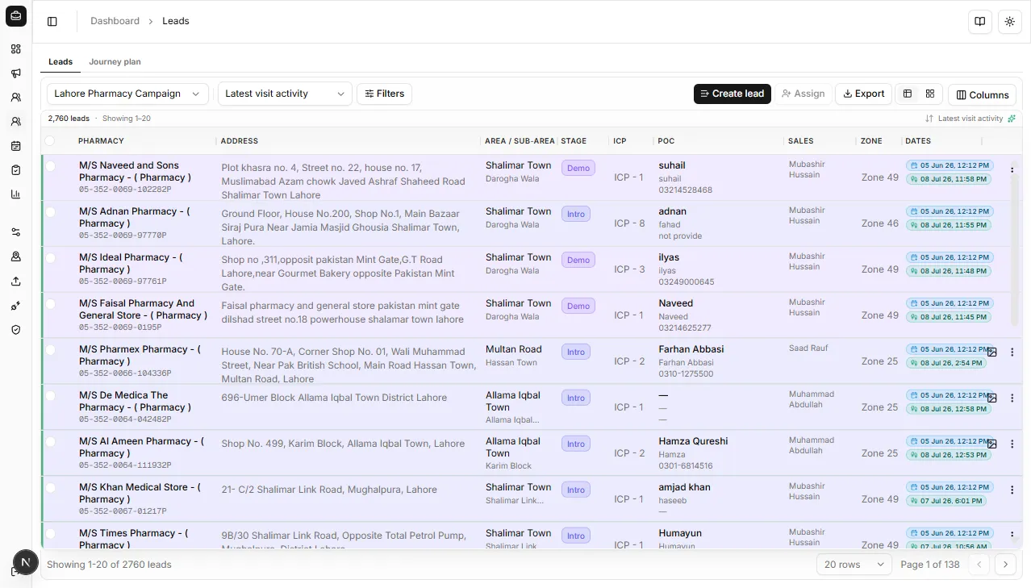Click the Export button

(863, 94)
